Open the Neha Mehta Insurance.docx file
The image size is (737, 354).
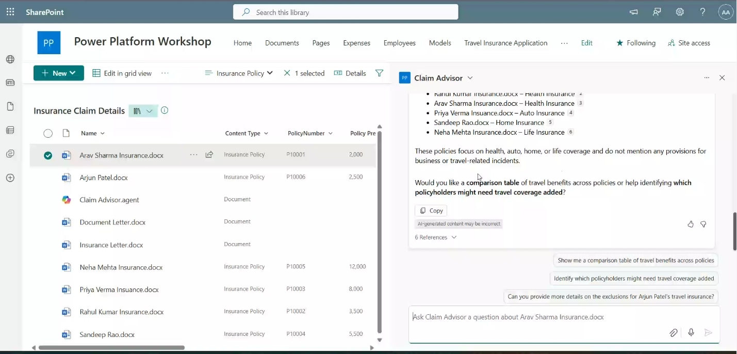tap(121, 267)
